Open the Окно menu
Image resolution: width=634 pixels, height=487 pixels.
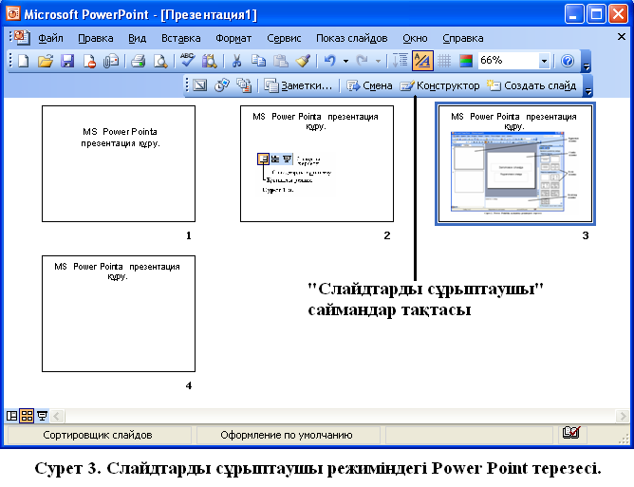pyautogui.click(x=415, y=38)
